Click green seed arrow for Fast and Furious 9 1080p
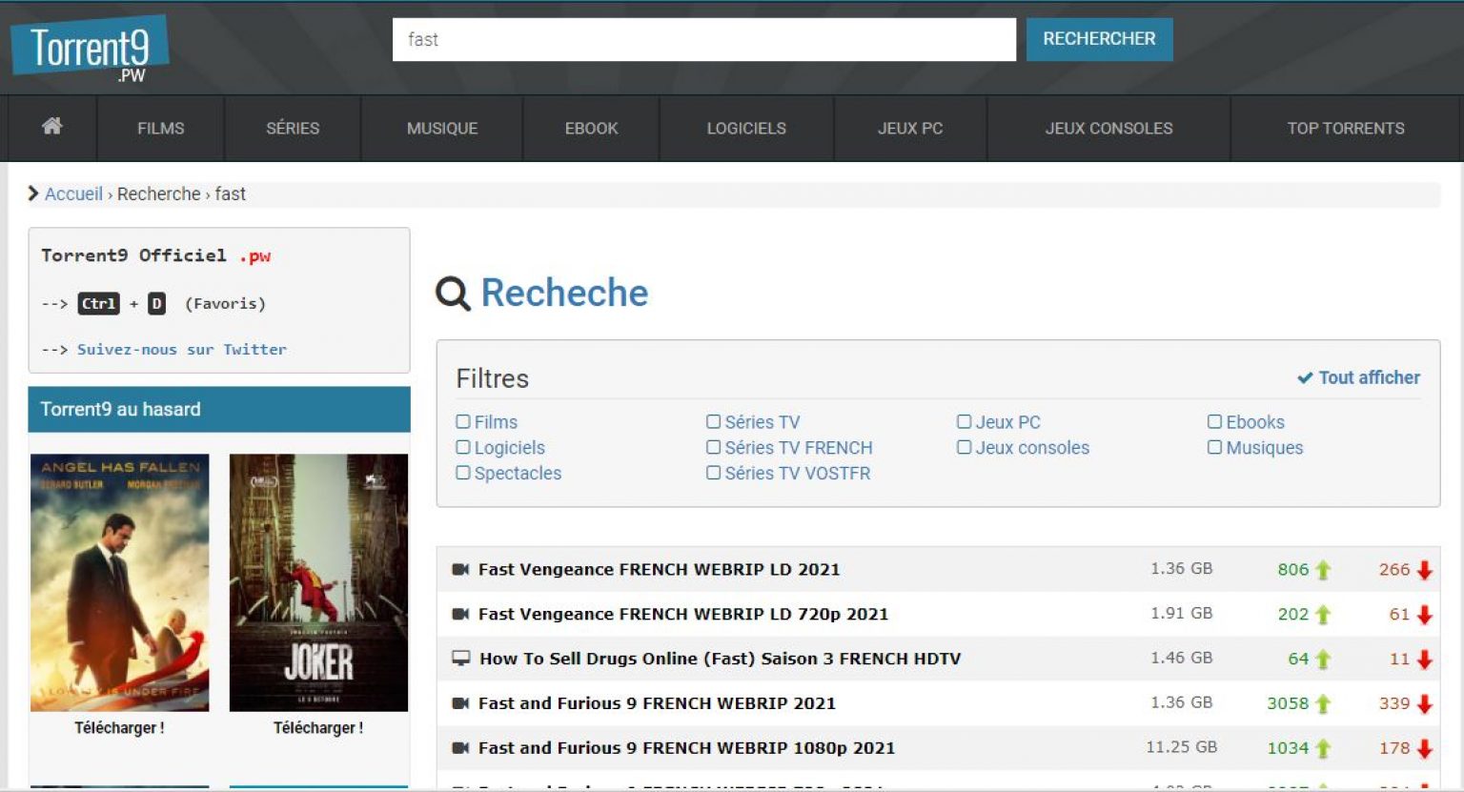Image resolution: width=1464 pixels, height=792 pixels. point(1323,749)
